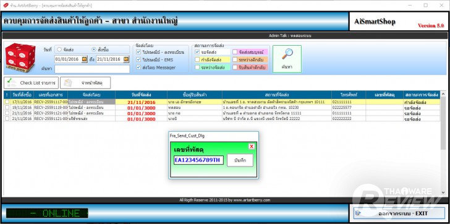Select address cell ending จังหวัดบี 22222
Screen dimensions: 450x224
coord(277,119)
